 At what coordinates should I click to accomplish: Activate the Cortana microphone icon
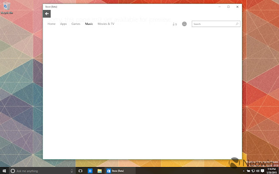tap(71, 171)
